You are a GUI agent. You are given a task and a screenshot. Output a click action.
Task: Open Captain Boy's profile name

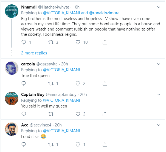click(x=33, y=95)
